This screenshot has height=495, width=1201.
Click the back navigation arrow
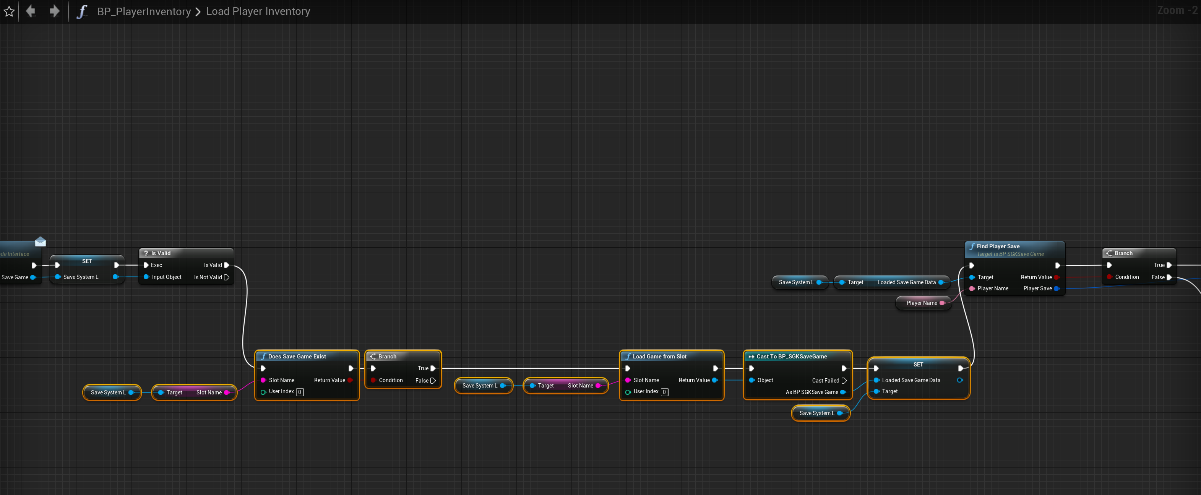pos(31,11)
